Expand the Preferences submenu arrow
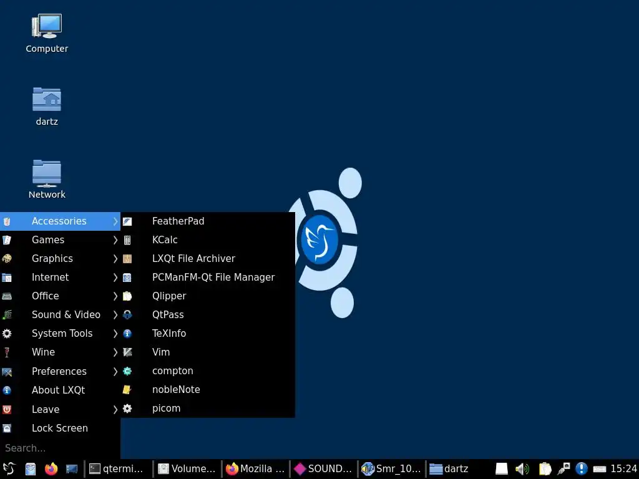 (115, 372)
